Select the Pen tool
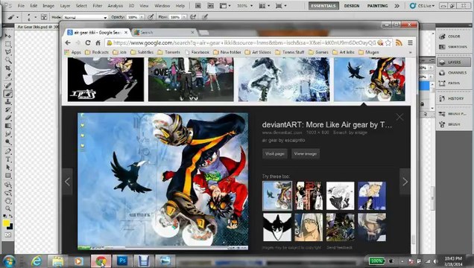 8,151
